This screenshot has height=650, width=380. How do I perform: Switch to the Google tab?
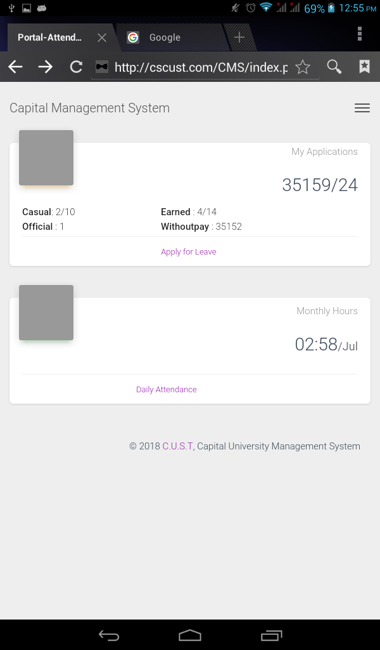point(171,37)
